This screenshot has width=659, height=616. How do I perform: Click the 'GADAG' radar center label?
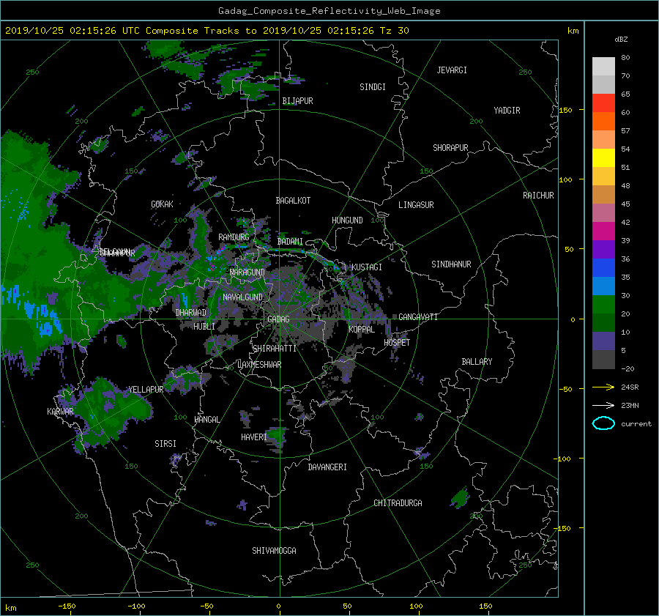tap(279, 319)
